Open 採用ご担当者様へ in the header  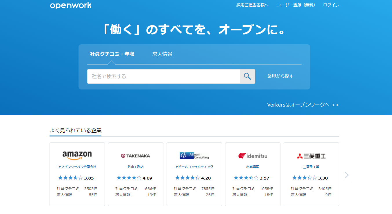click(x=252, y=5)
